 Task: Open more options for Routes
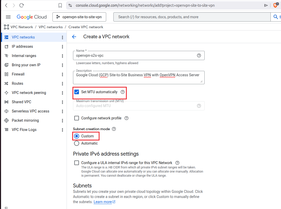point(62,83)
